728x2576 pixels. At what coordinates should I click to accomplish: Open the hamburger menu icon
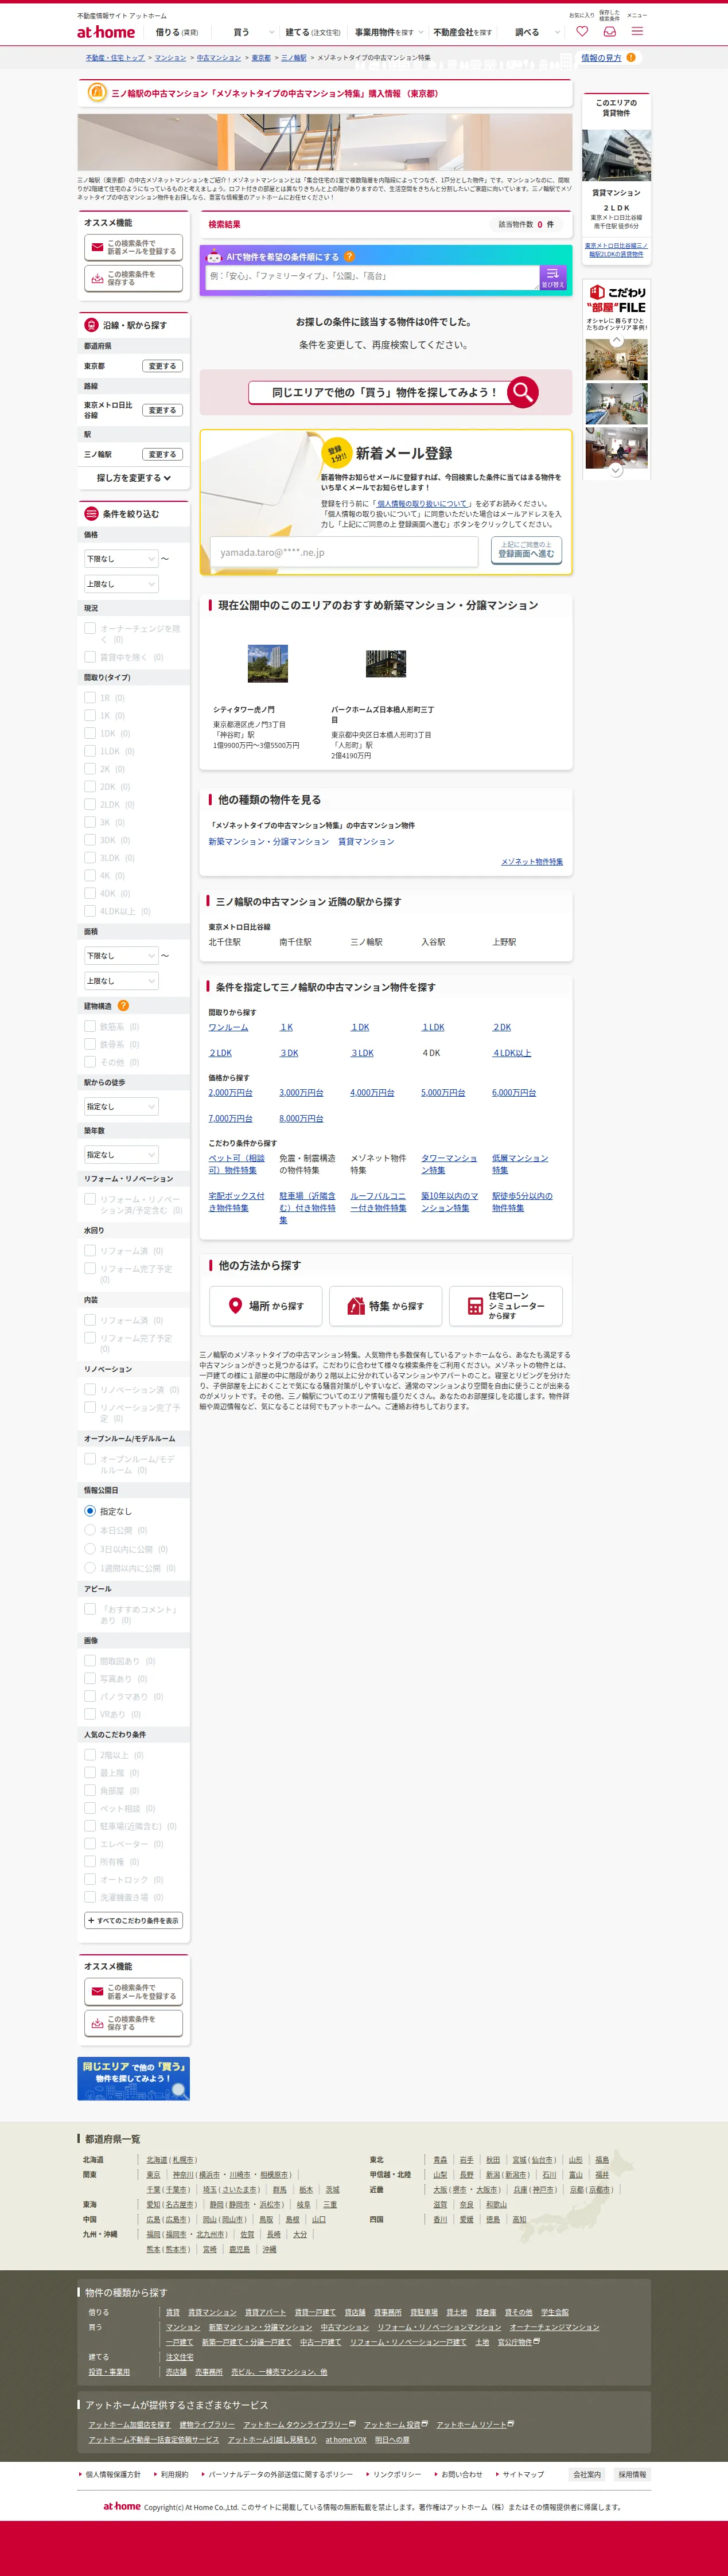click(637, 32)
